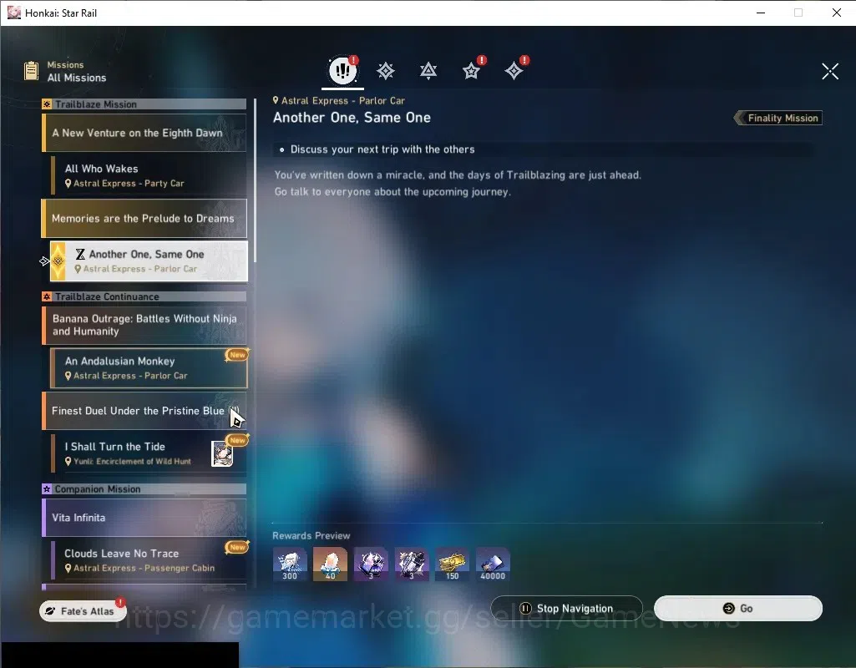View the second purple reward item with quantity 3

(x=412, y=564)
